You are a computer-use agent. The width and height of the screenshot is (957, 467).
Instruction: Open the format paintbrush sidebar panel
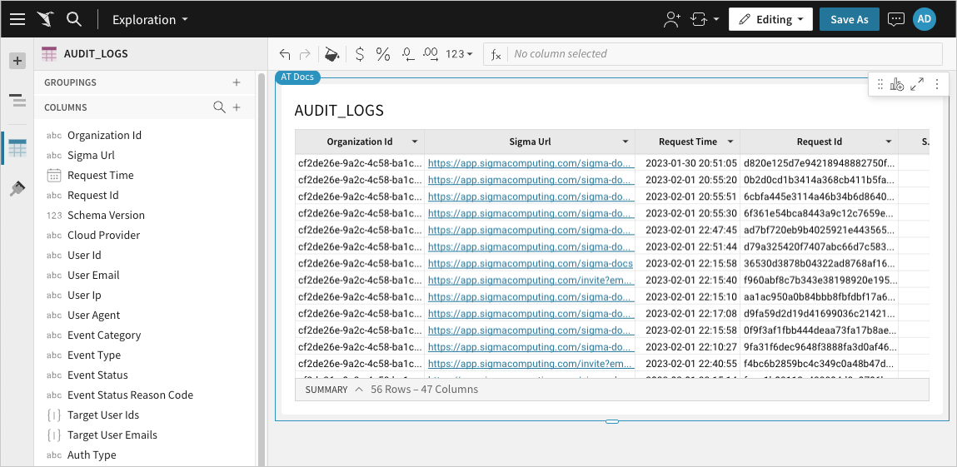17,189
